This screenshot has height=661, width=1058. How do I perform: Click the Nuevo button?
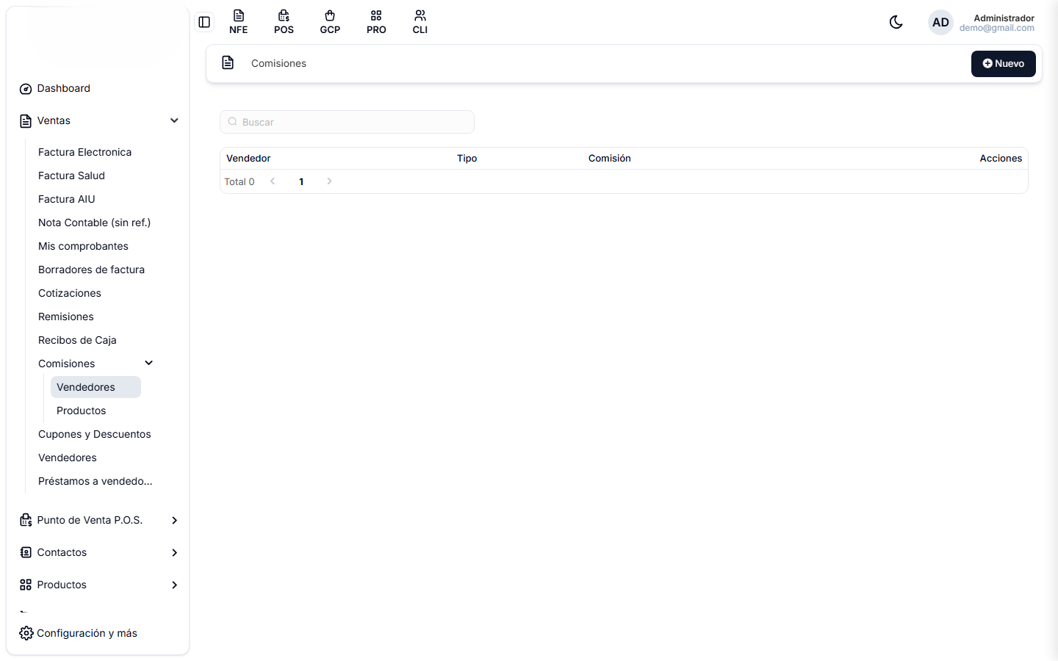point(1003,64)
